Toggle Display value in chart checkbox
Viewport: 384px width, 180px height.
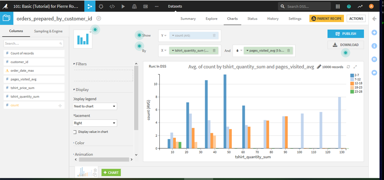coord(75,132)
